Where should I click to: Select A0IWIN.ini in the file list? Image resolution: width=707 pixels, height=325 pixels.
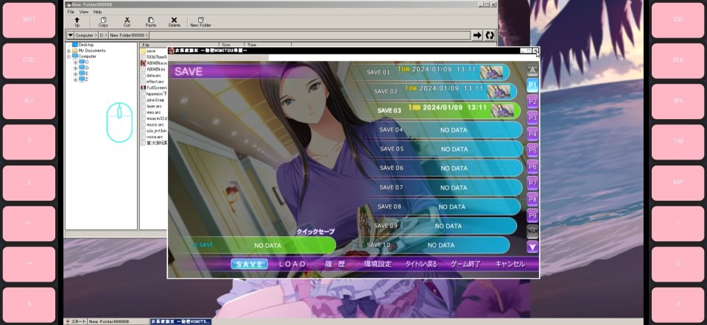point(154,69)
